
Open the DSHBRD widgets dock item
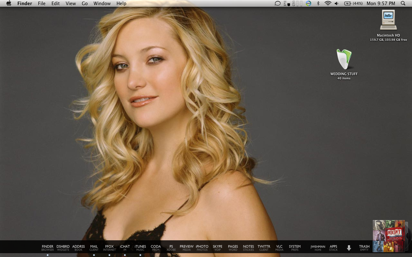point(63,248)
